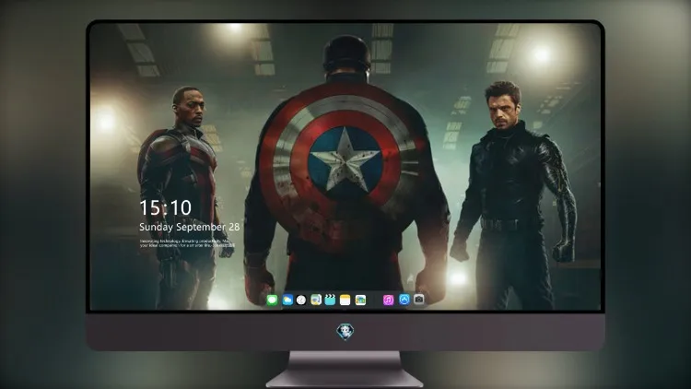Click the bright ceiling light at top right
The width and height of the screenshot is (691, 389).
tap(540, 54)
